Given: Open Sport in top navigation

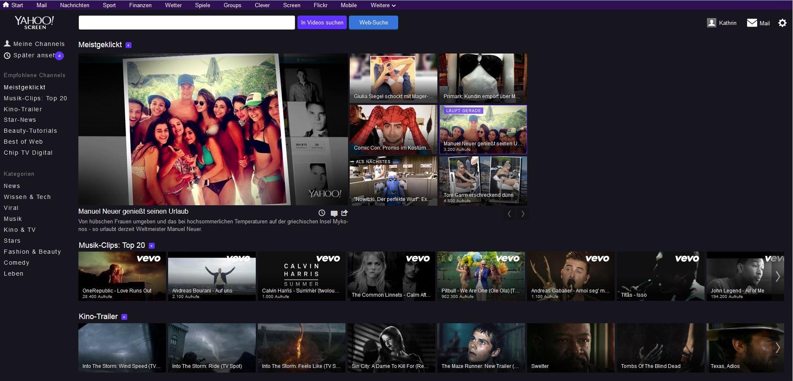Looking at the screenshot, I should click(x=109, y=5).
